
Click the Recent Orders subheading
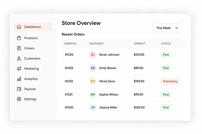pos(73,34)
